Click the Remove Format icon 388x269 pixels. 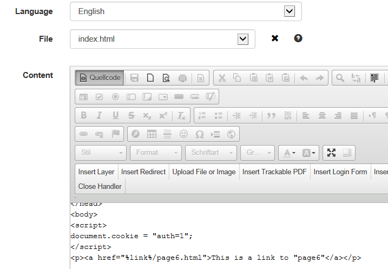(x=181, y=115)
